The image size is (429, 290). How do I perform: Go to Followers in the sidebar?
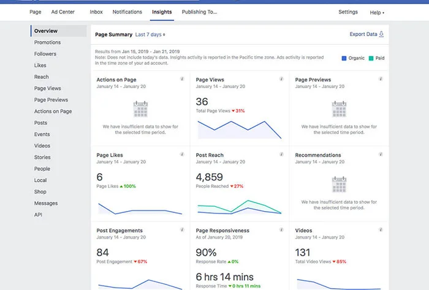tap(45, 54)
